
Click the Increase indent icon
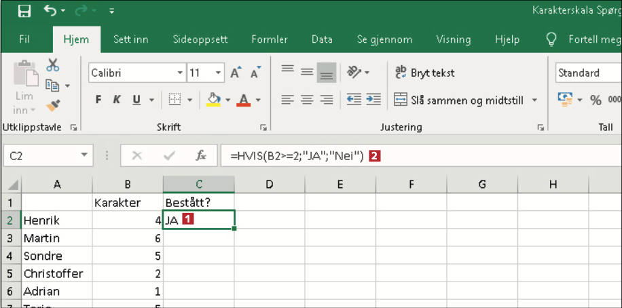click(373, 100)
